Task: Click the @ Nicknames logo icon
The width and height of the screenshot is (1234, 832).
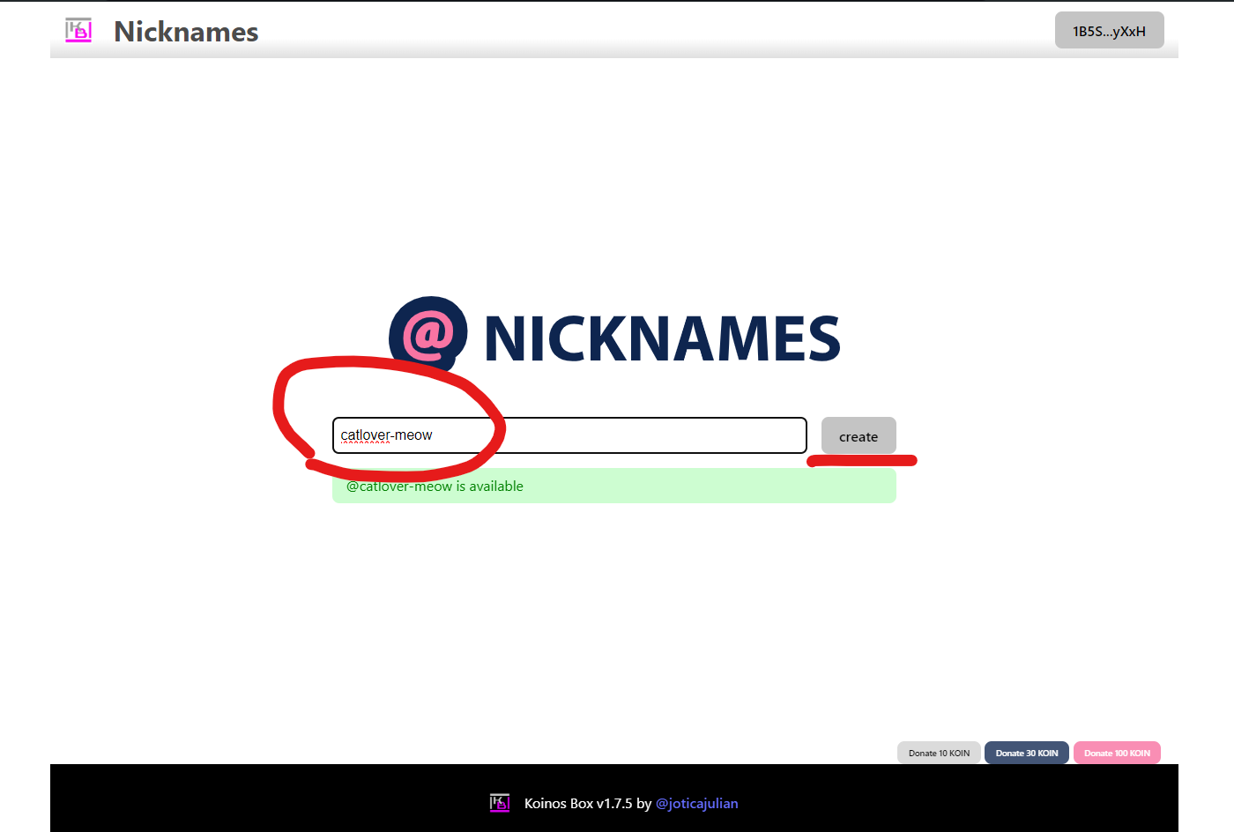Action: (428, 334)
